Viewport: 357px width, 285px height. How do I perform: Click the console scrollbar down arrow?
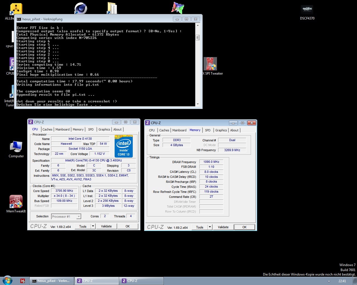pos(198,104)
